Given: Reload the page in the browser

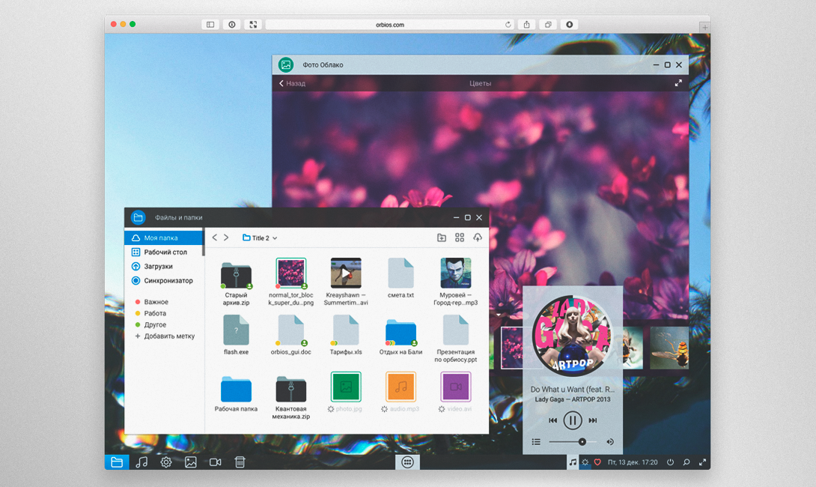Looking at the screenshot, I should (x=508, y=25).
